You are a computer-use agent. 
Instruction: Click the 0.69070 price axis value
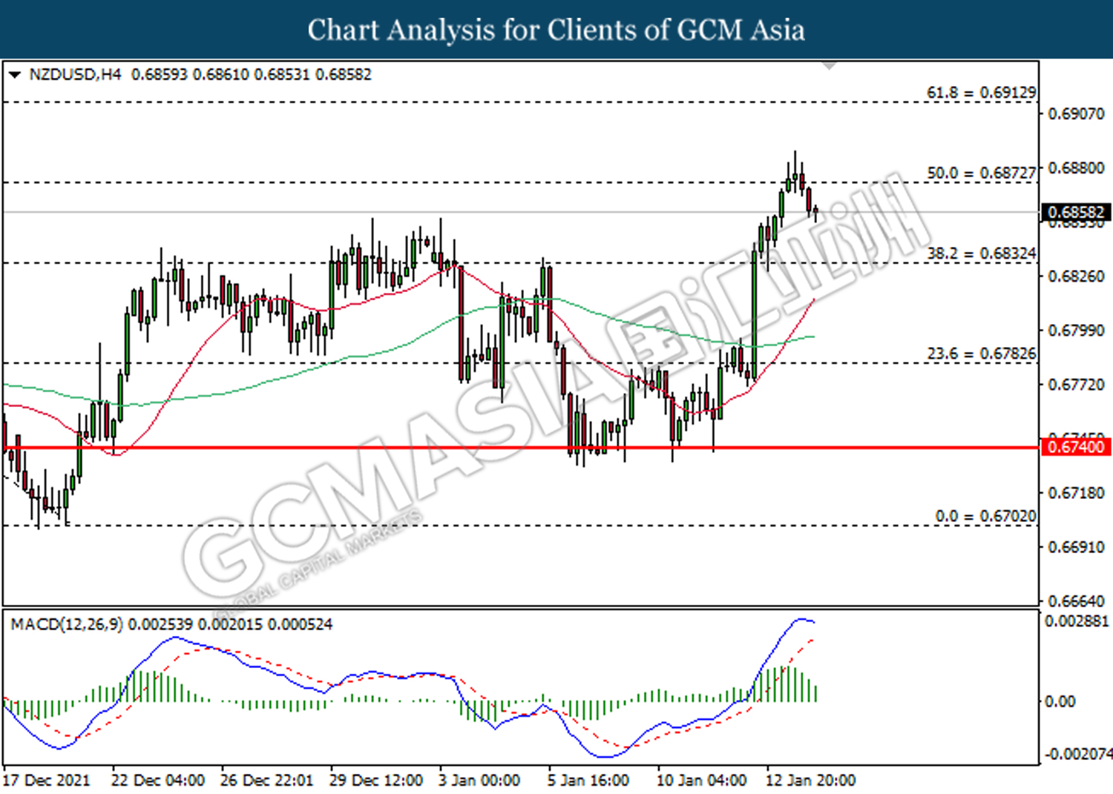click(1075, 114)
